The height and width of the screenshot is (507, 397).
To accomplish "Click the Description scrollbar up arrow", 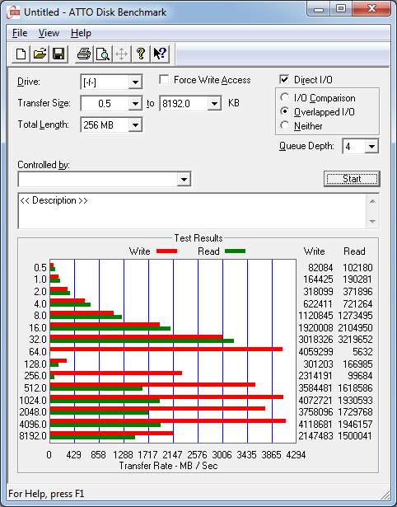I will pos(372,201).
